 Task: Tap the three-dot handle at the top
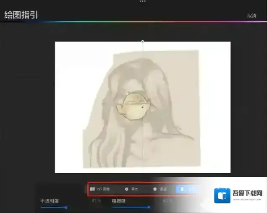pyautogui.click(x=142, y=1)
